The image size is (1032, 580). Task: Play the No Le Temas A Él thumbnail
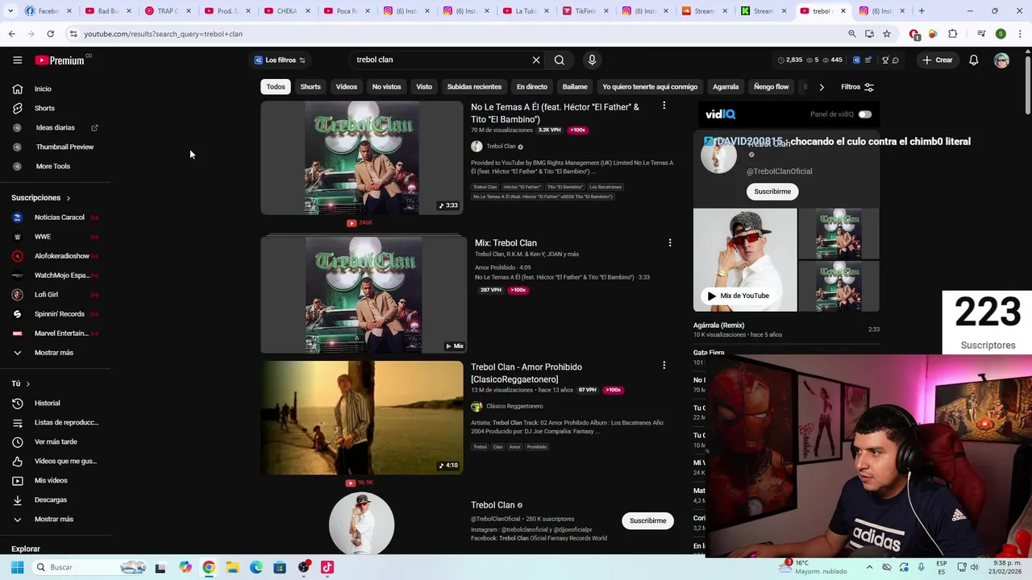pos(362,158)
